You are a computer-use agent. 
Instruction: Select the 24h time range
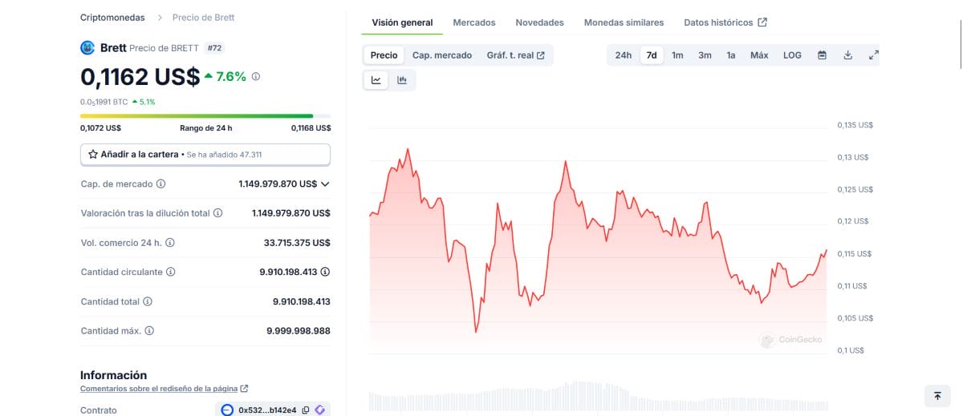coord(624,55)
